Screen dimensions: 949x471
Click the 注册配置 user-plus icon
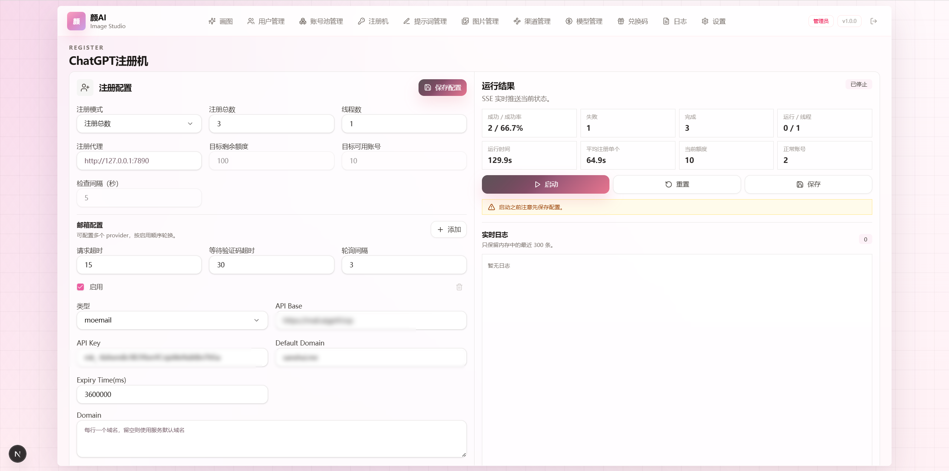coord(85,88)
